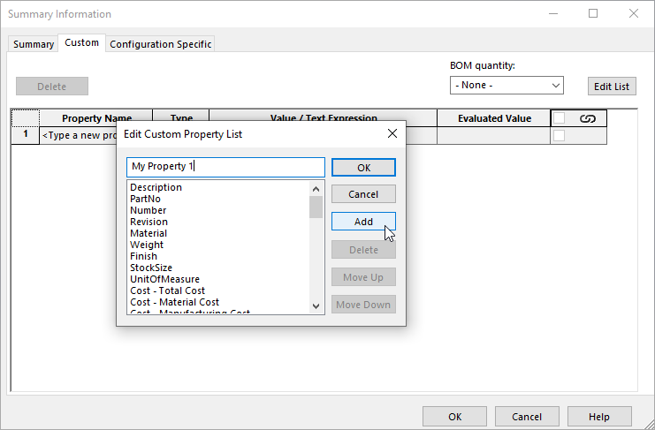Select UnitOfMeasure in the property list
Screen dimensions: 655x430
(x=164, y=279)
